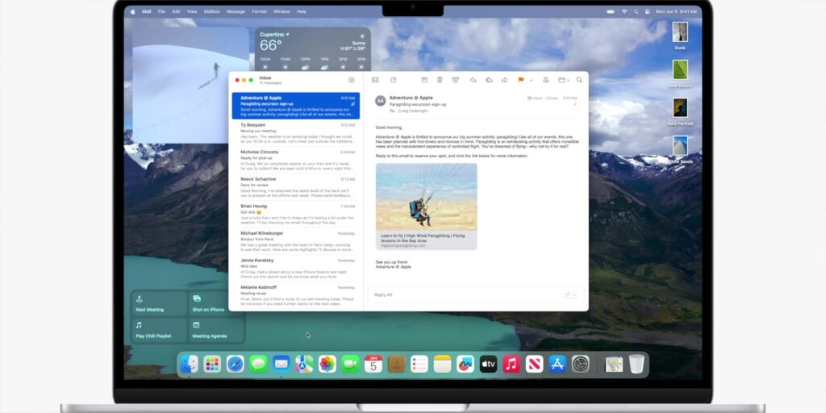Open the Message menu
The height and width of the screenshot is (413, 826).
(x=236, y=11)
